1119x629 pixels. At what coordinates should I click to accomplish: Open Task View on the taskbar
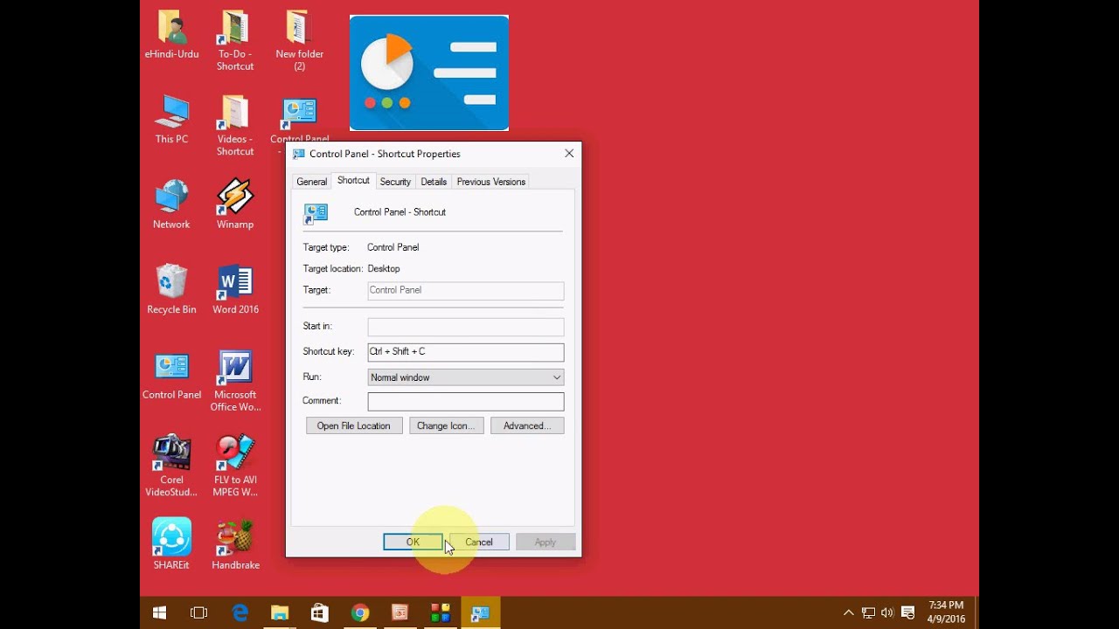(198, 613)
